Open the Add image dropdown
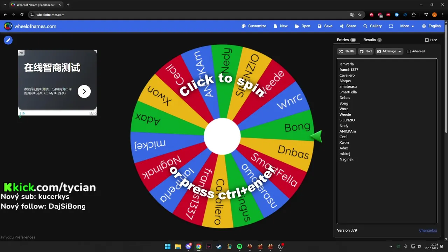The width and height of the screenshot is (448, 252). [389, 51]
